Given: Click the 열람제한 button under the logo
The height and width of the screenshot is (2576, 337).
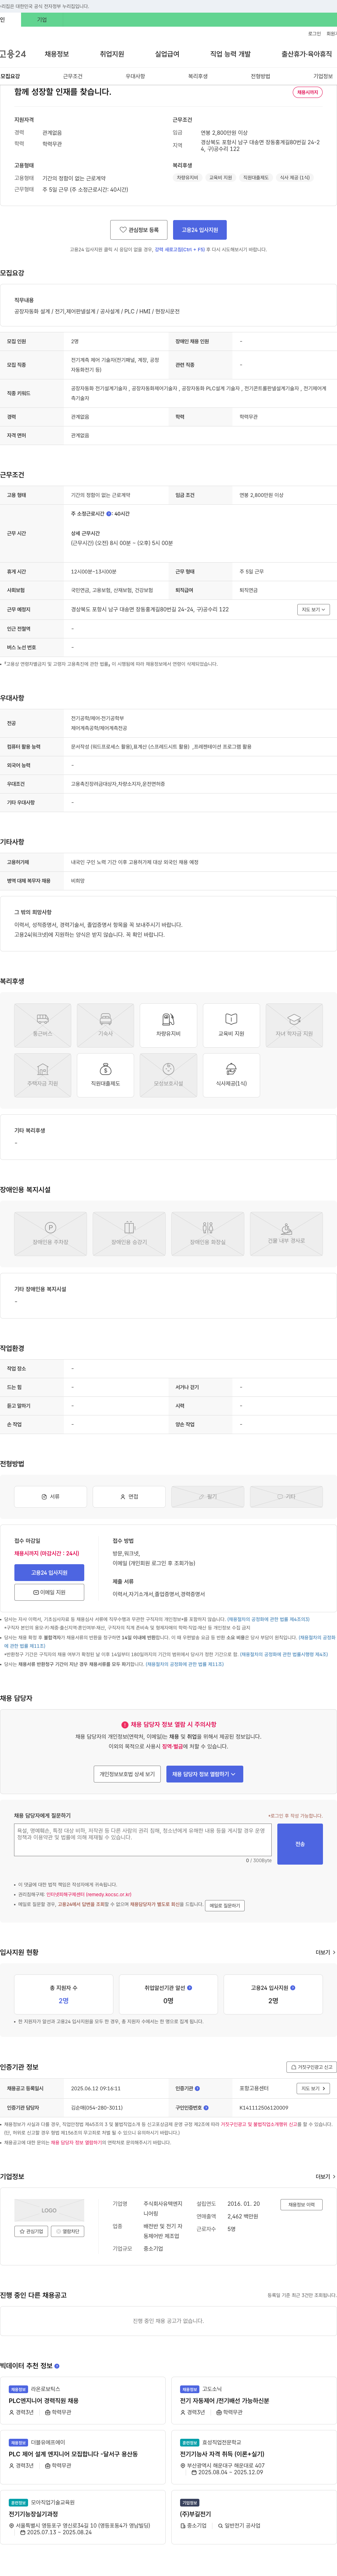Looking at the screenshot, I should [68, 2231].
